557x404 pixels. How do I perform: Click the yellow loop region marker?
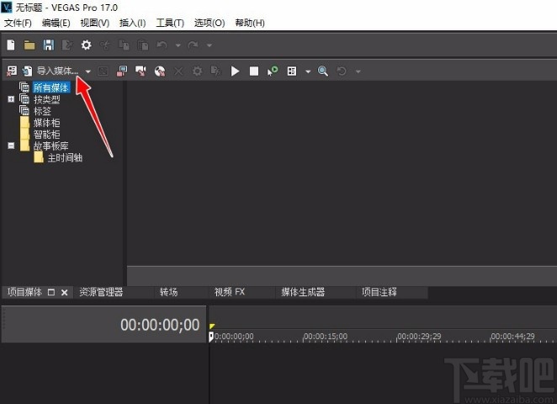coord(212,326)
